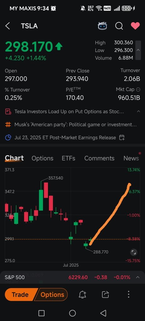Expand the chart to fullscreen
This screenshot has height=321, width=145.
tap(133, 252)
